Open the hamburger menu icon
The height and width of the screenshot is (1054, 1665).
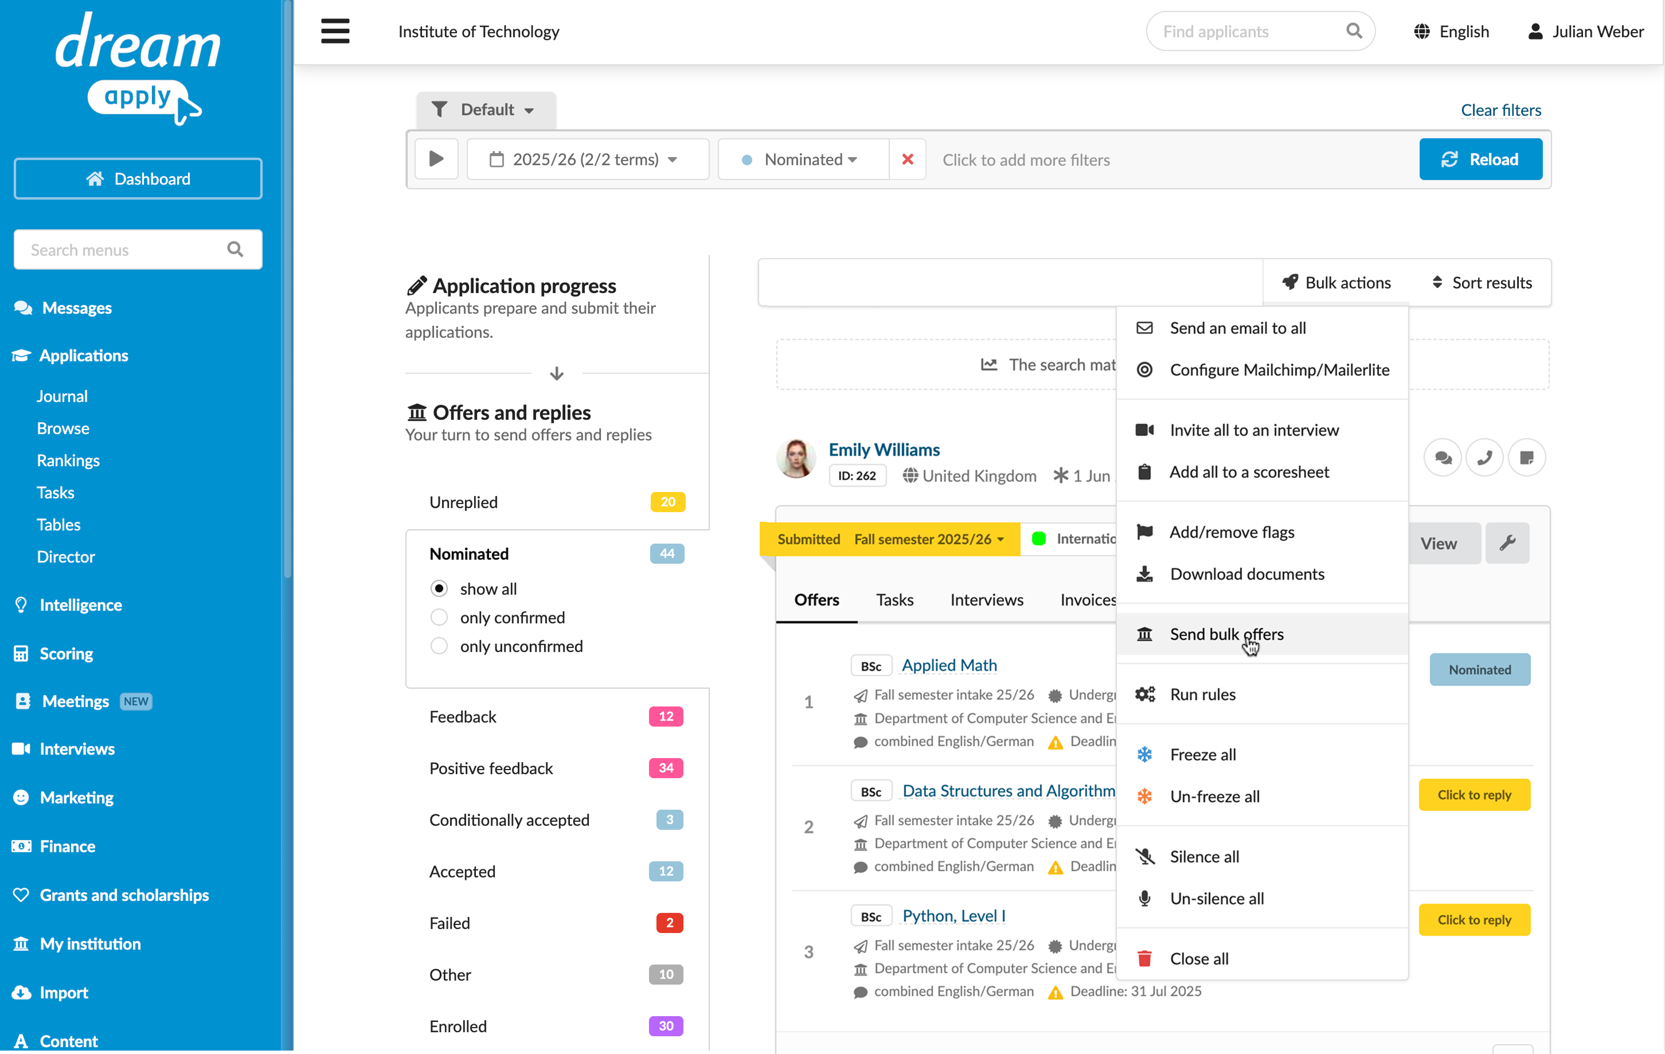335,31
